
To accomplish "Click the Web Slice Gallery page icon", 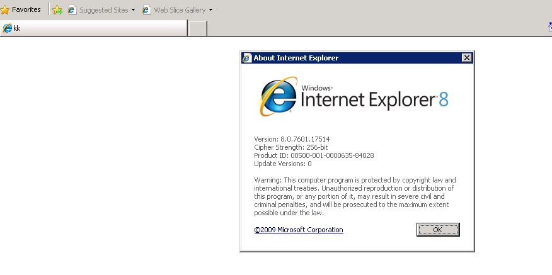I will coord(146,10).
